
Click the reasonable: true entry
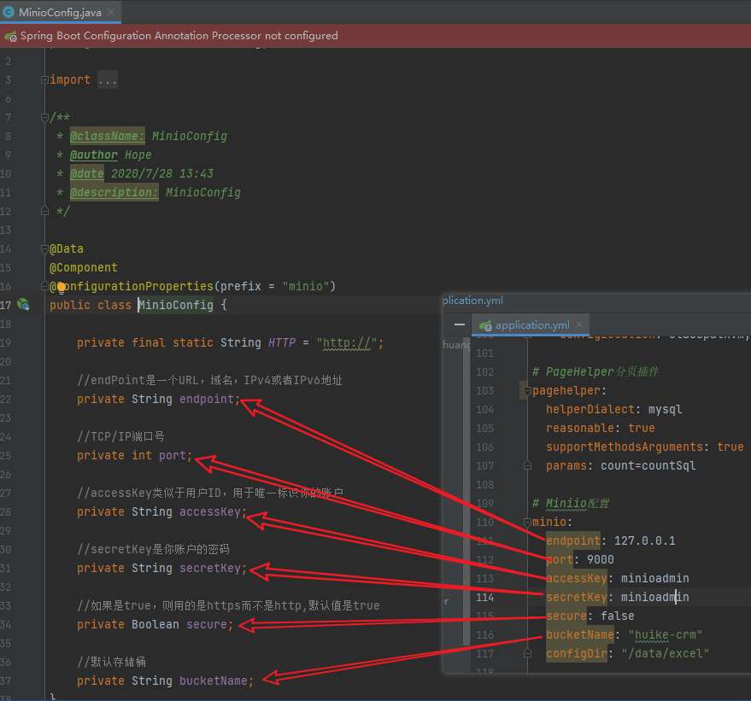tap(601, 429)
